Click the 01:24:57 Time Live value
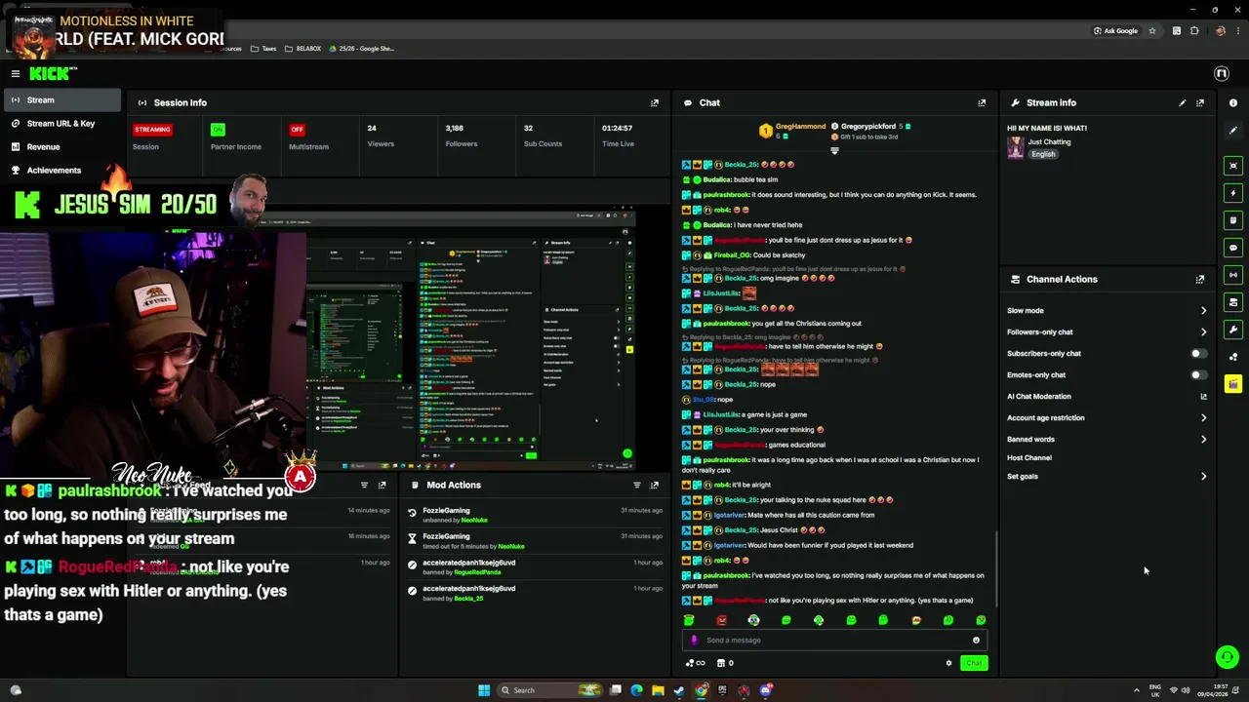Viewport: 1249px width, 702px height. [x=617, y=129]
